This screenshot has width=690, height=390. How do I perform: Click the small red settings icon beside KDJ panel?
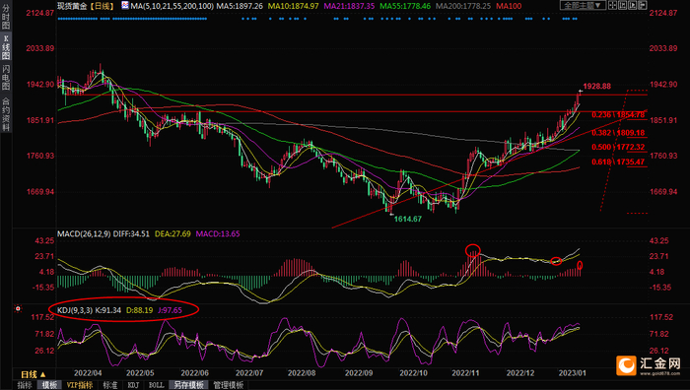point(18,308)
